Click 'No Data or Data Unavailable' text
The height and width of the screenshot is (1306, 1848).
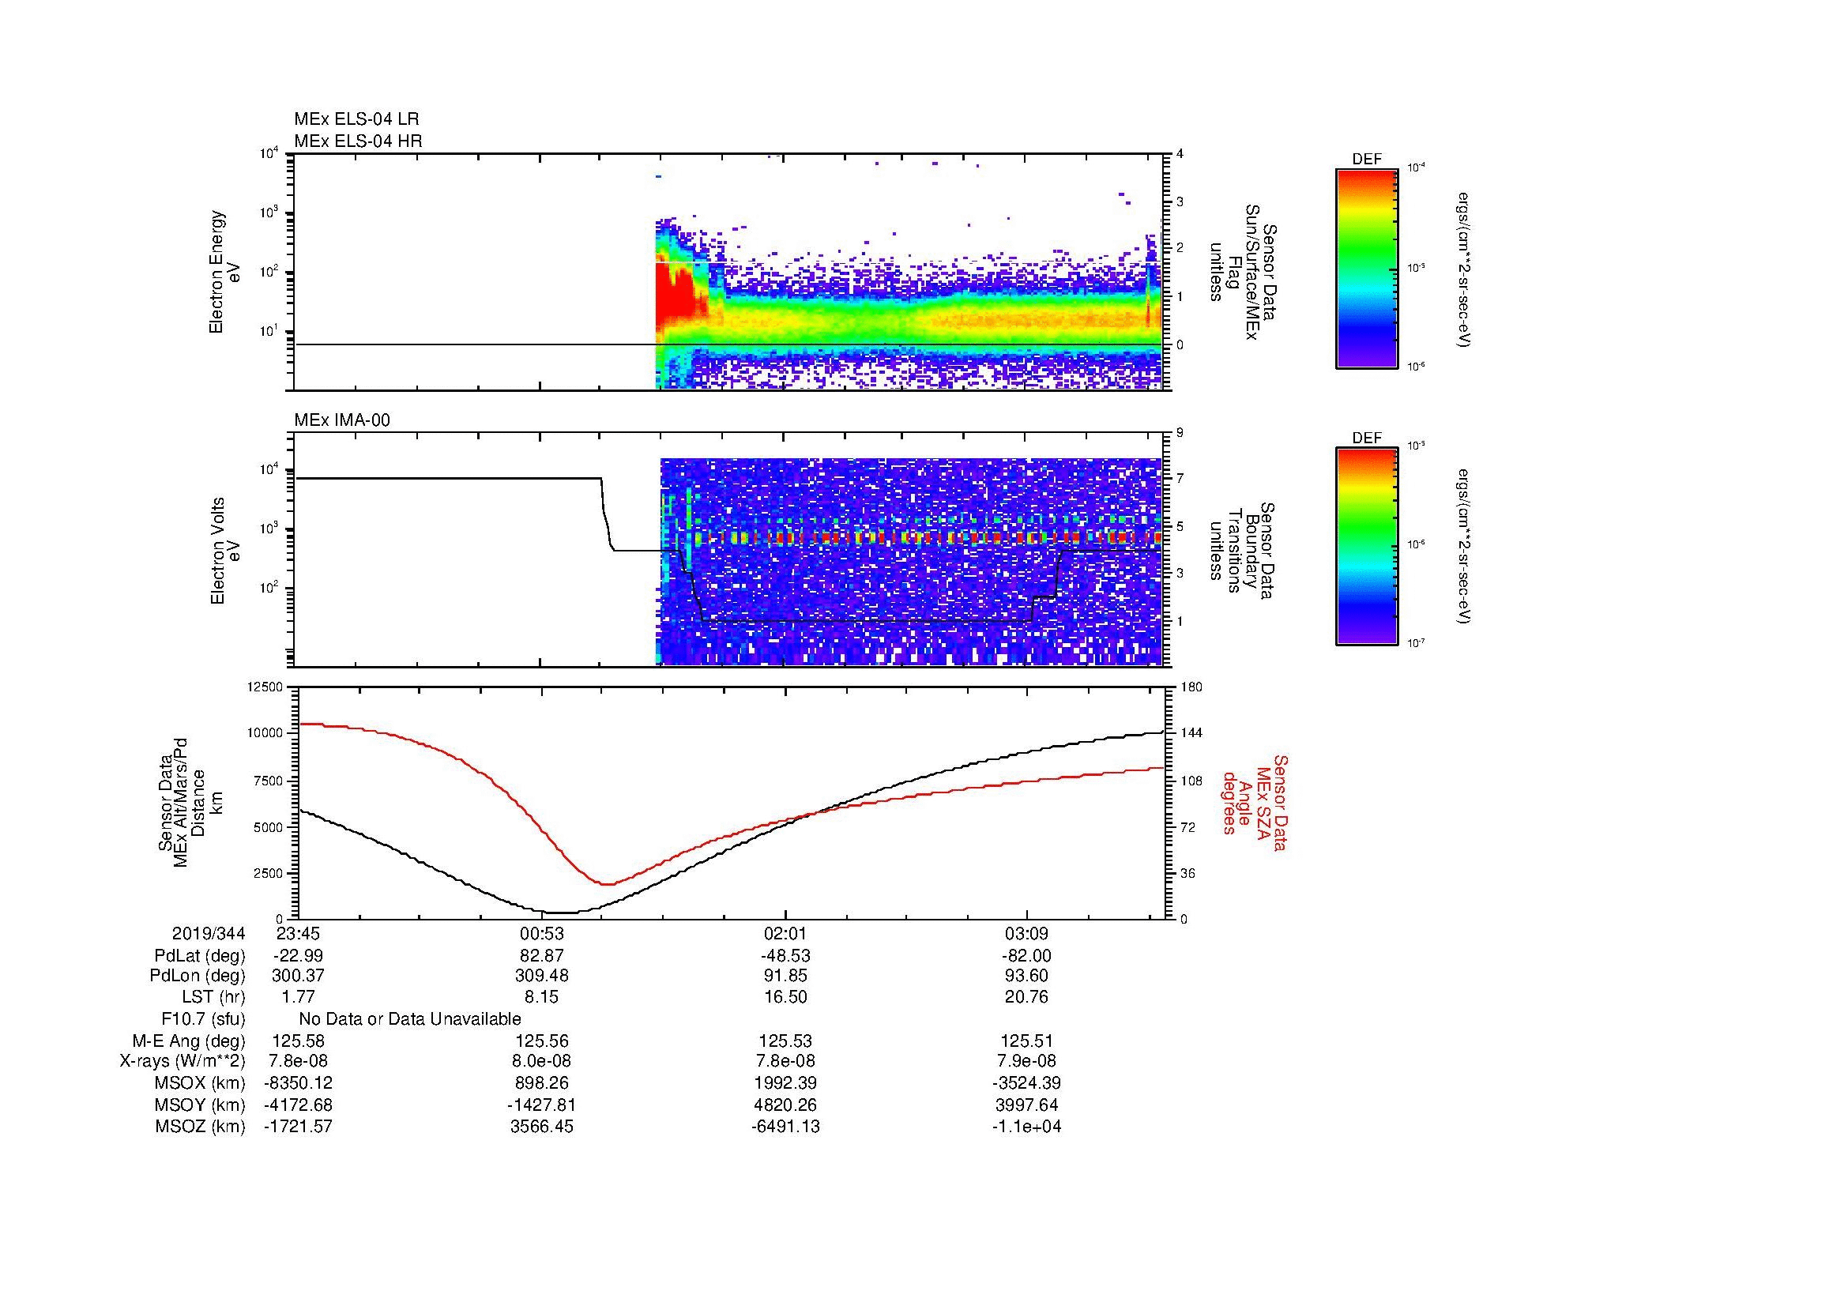[410, 1018]
